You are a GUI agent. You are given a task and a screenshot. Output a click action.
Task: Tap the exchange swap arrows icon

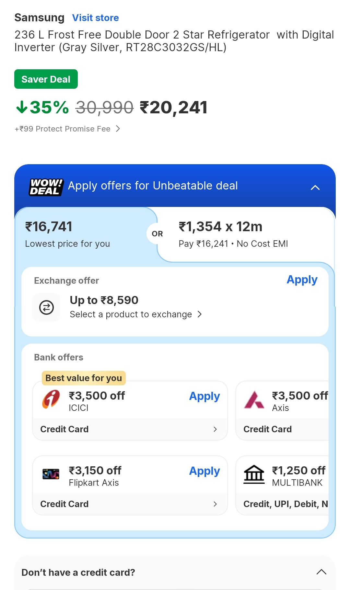[46, 307]
